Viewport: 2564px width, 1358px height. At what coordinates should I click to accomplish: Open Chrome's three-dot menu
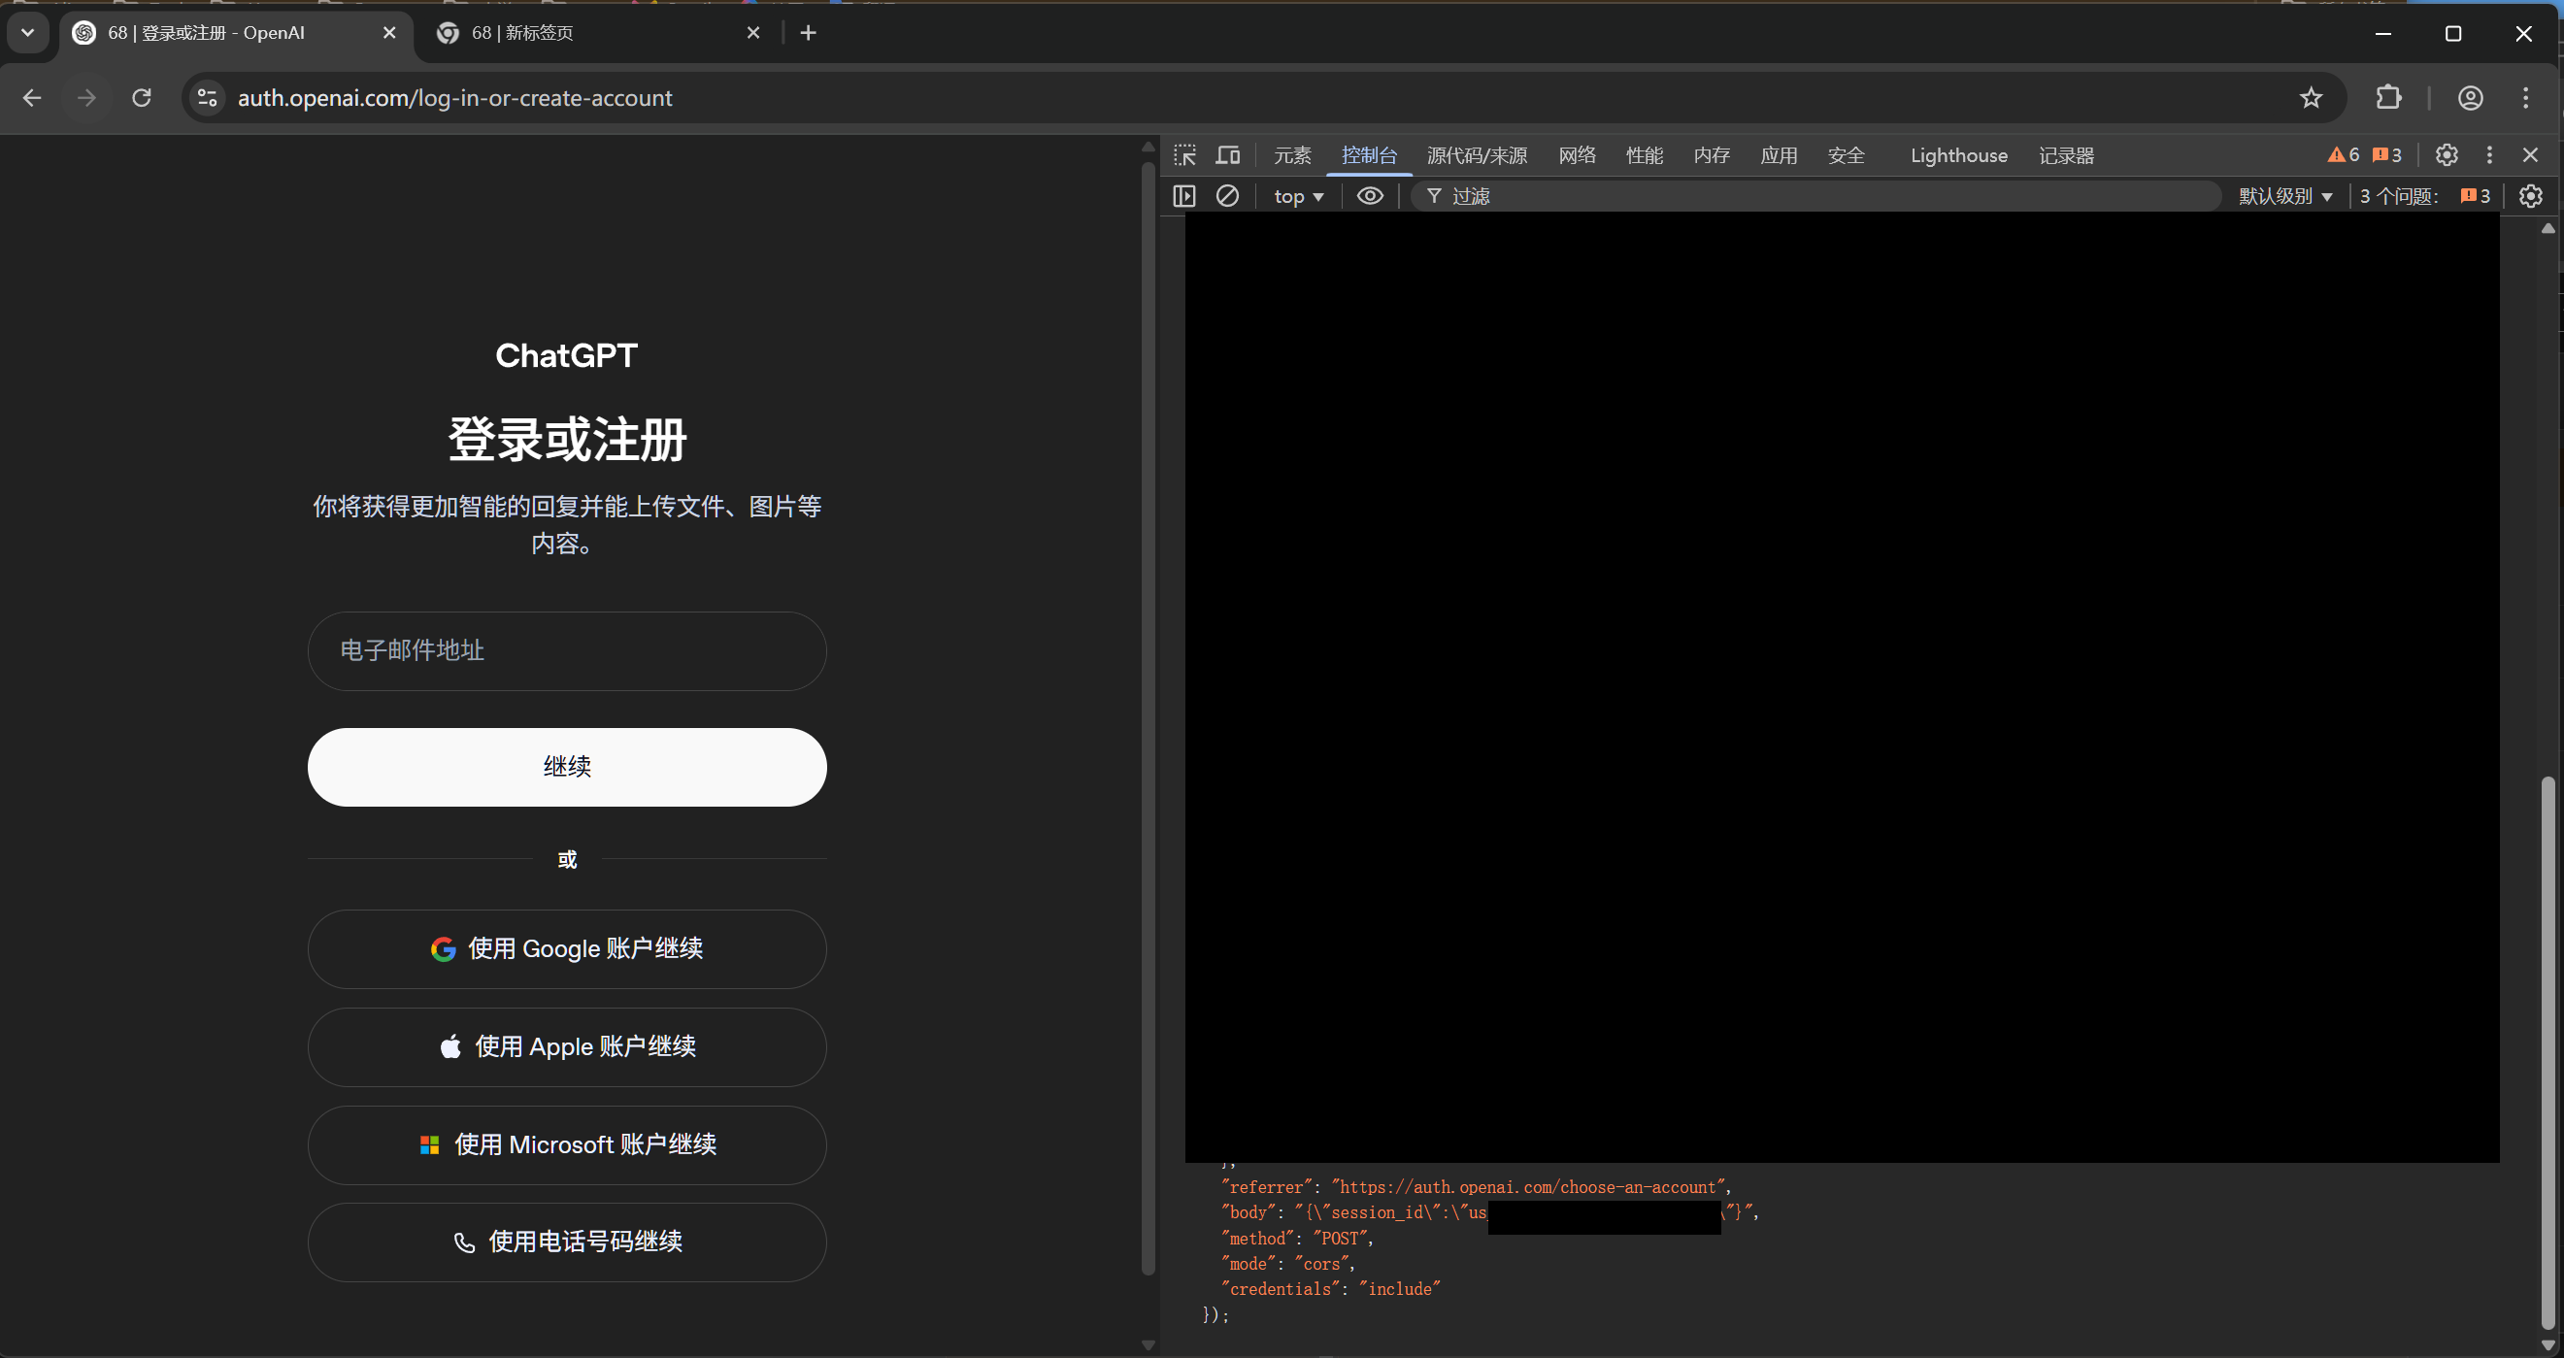click(2525, 97)
